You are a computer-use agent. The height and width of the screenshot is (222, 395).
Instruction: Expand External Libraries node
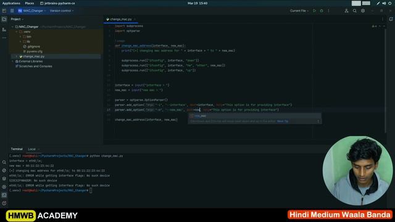(12, 62)
